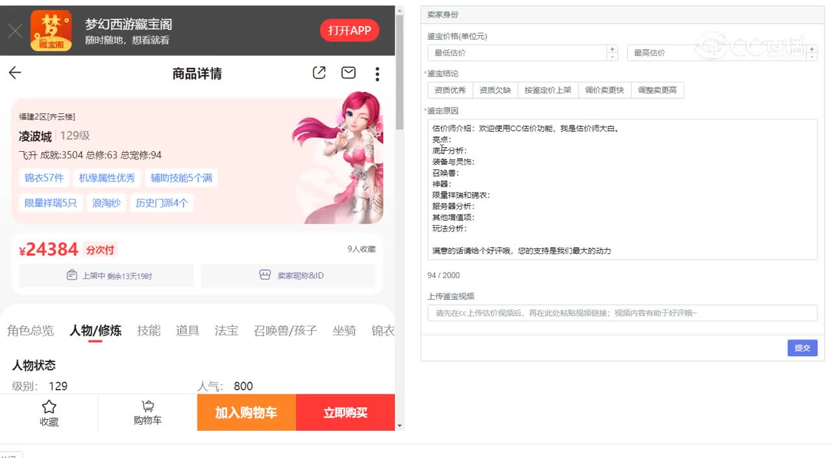Click the 上传鉴宝视频 link input
The height and width of the screenshot is (458, 831).
[622, 313]
